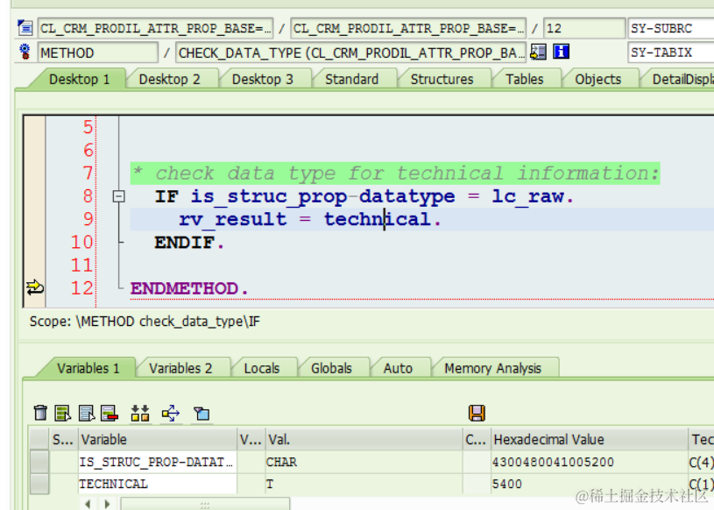714x510 pixels.
Task: Click the T value cell
Action: (x=364, y=484)
